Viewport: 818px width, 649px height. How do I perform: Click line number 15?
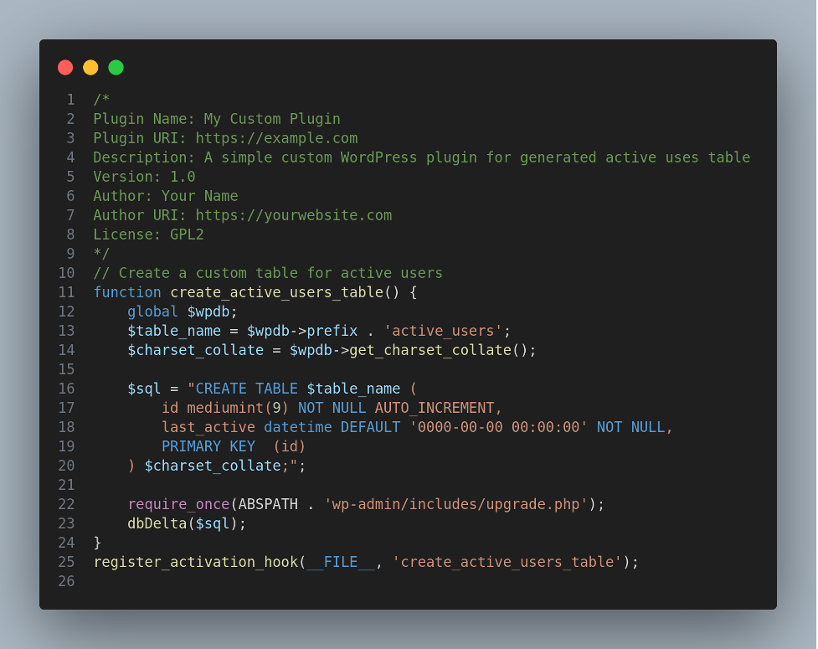click(x=66, y=370)
